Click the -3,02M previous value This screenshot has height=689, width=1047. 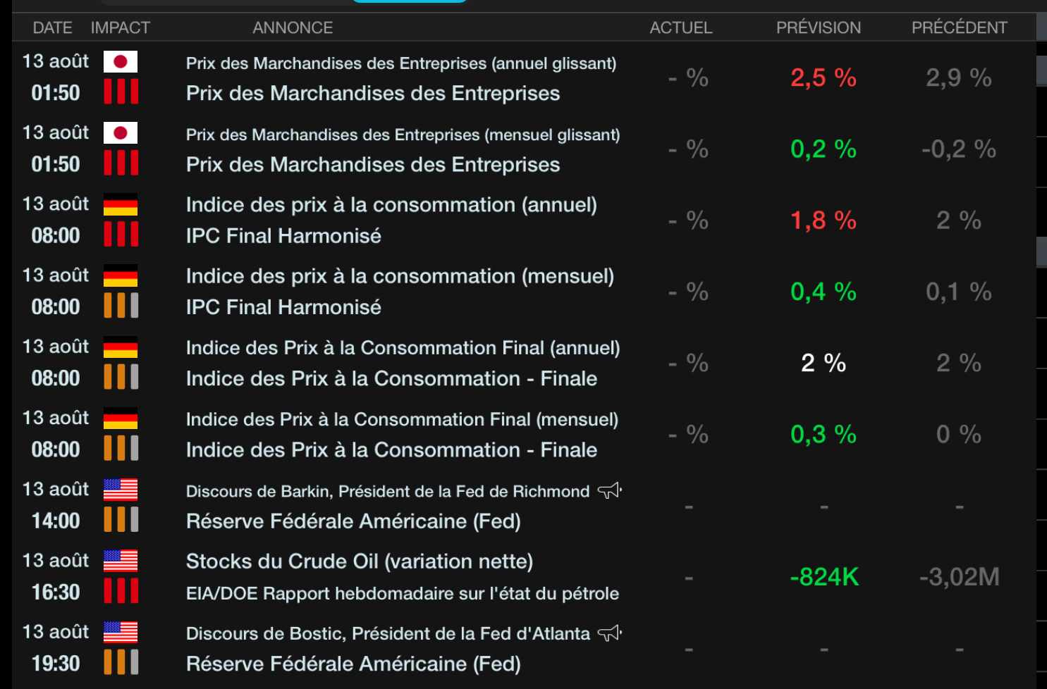tap(959, 577)
